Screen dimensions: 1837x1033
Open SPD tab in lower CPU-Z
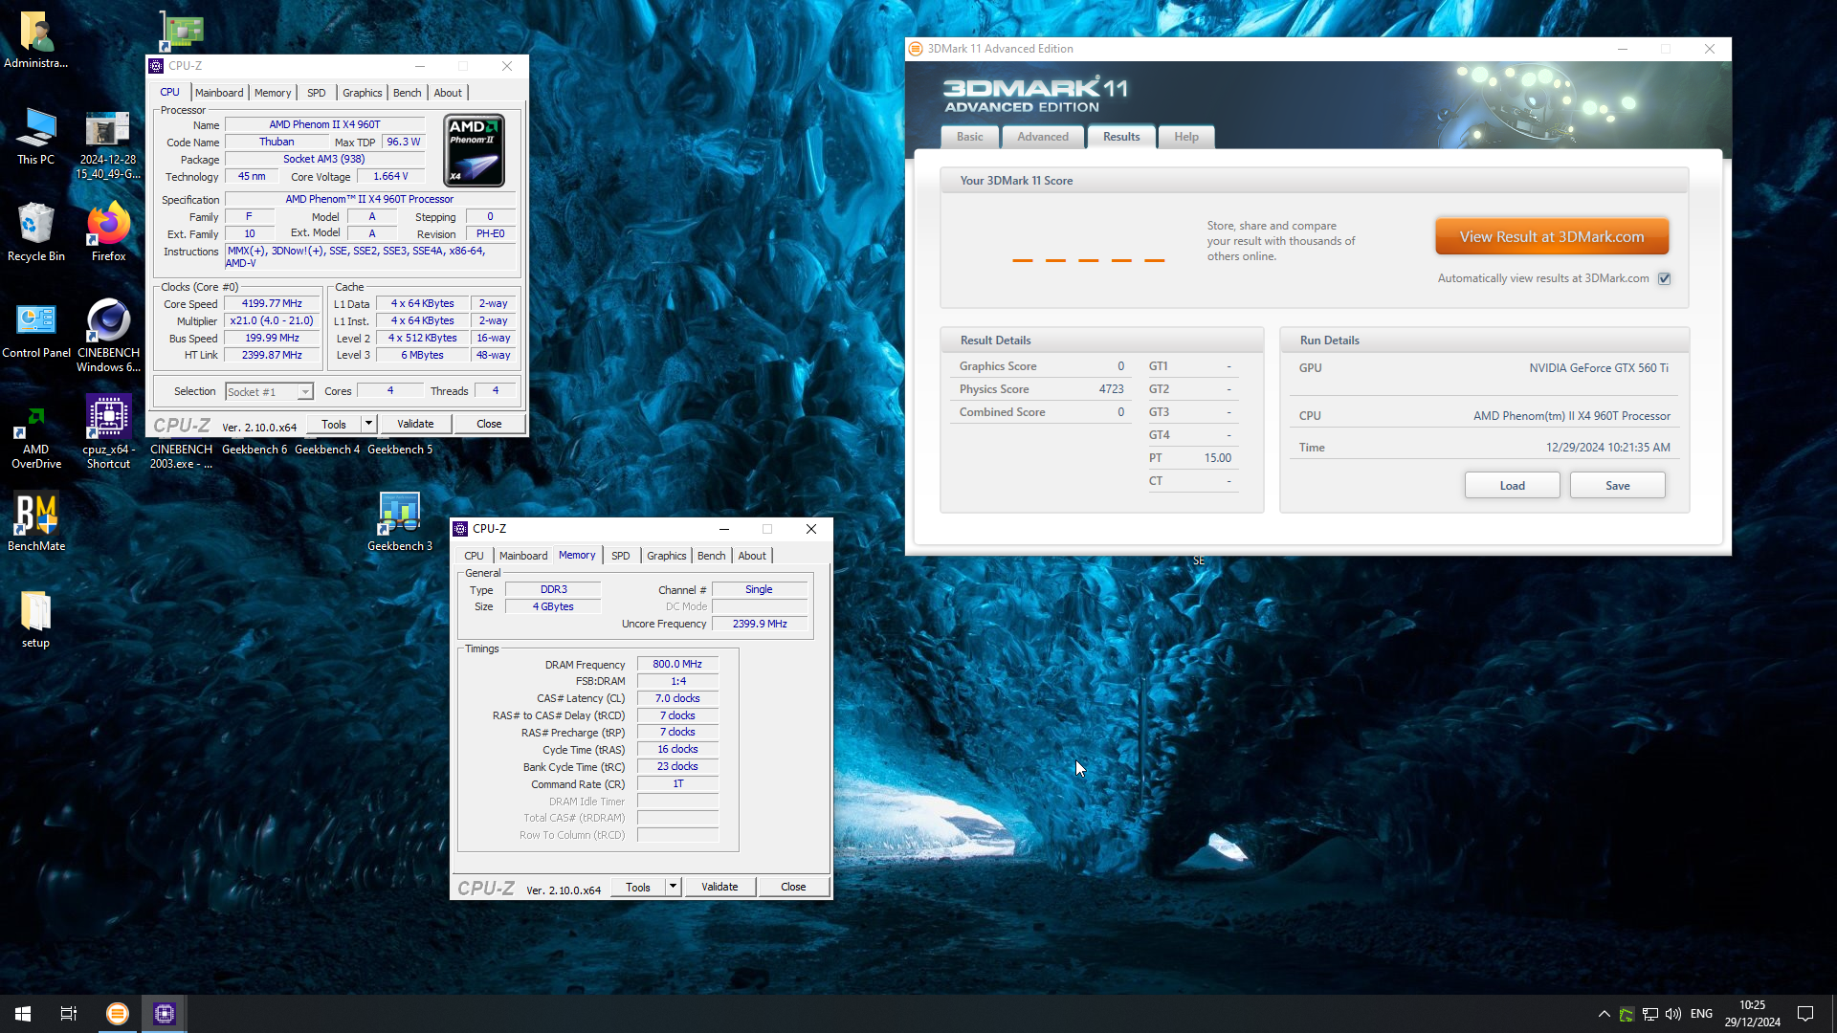[621, 556]
